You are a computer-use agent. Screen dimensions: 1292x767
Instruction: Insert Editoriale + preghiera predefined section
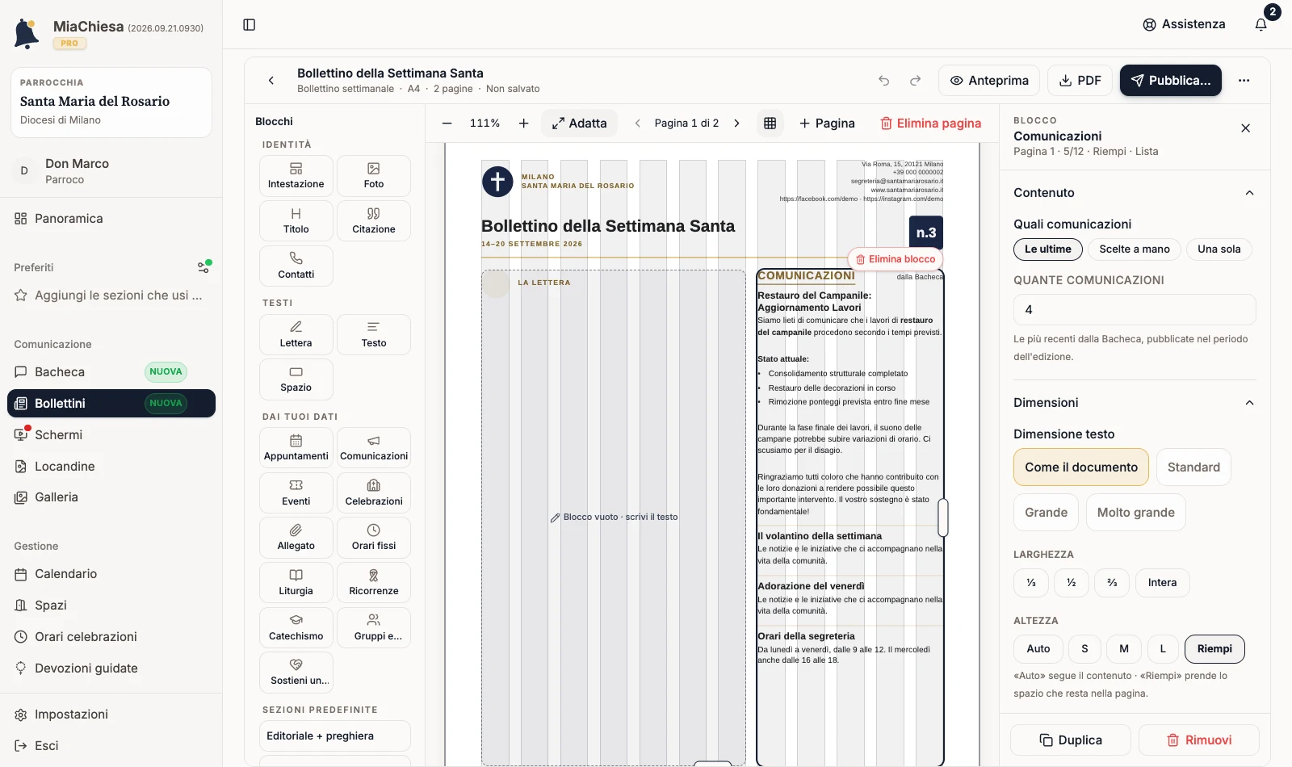[x=335, y=736]
